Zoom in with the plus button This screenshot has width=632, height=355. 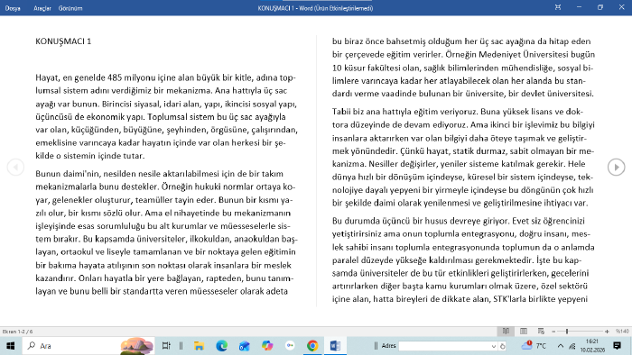click(607, 332)
